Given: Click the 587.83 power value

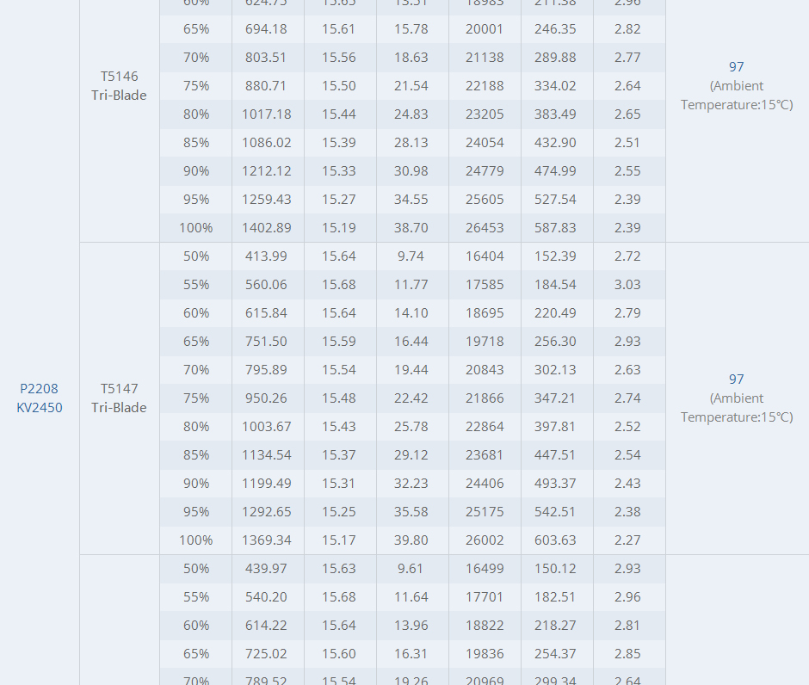Looking at the screenshot, I should point(555,227).
